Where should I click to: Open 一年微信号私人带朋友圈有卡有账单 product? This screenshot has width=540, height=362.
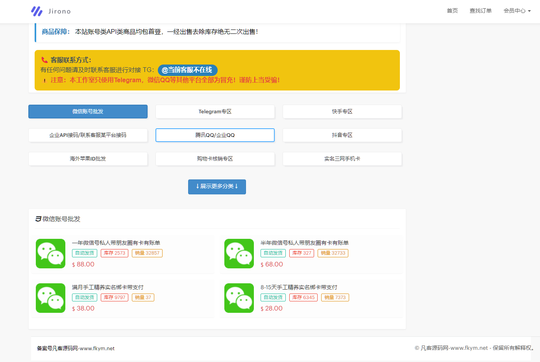pos(116,243)
